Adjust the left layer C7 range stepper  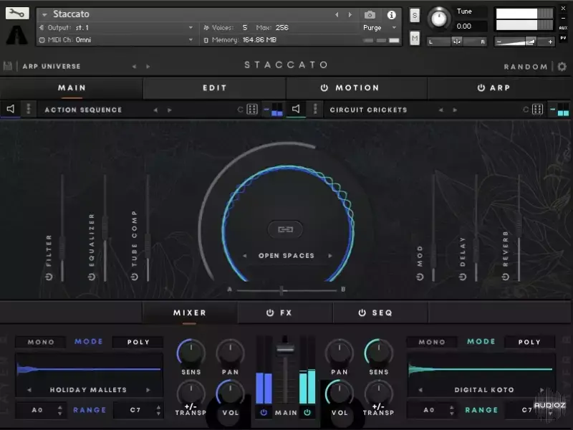158,410
